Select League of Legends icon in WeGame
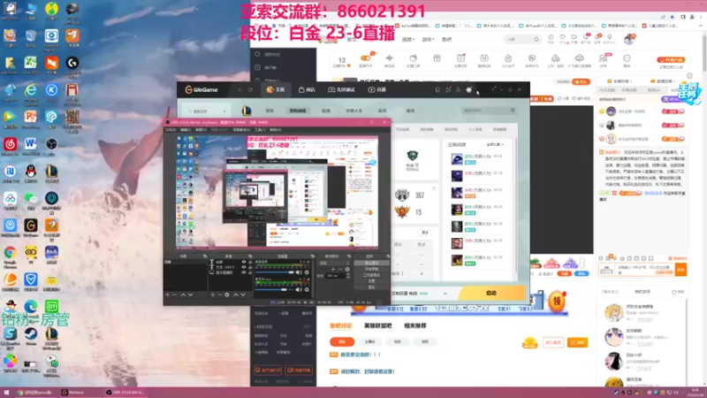This screenshot has width=707, height=398. [247, 110]
